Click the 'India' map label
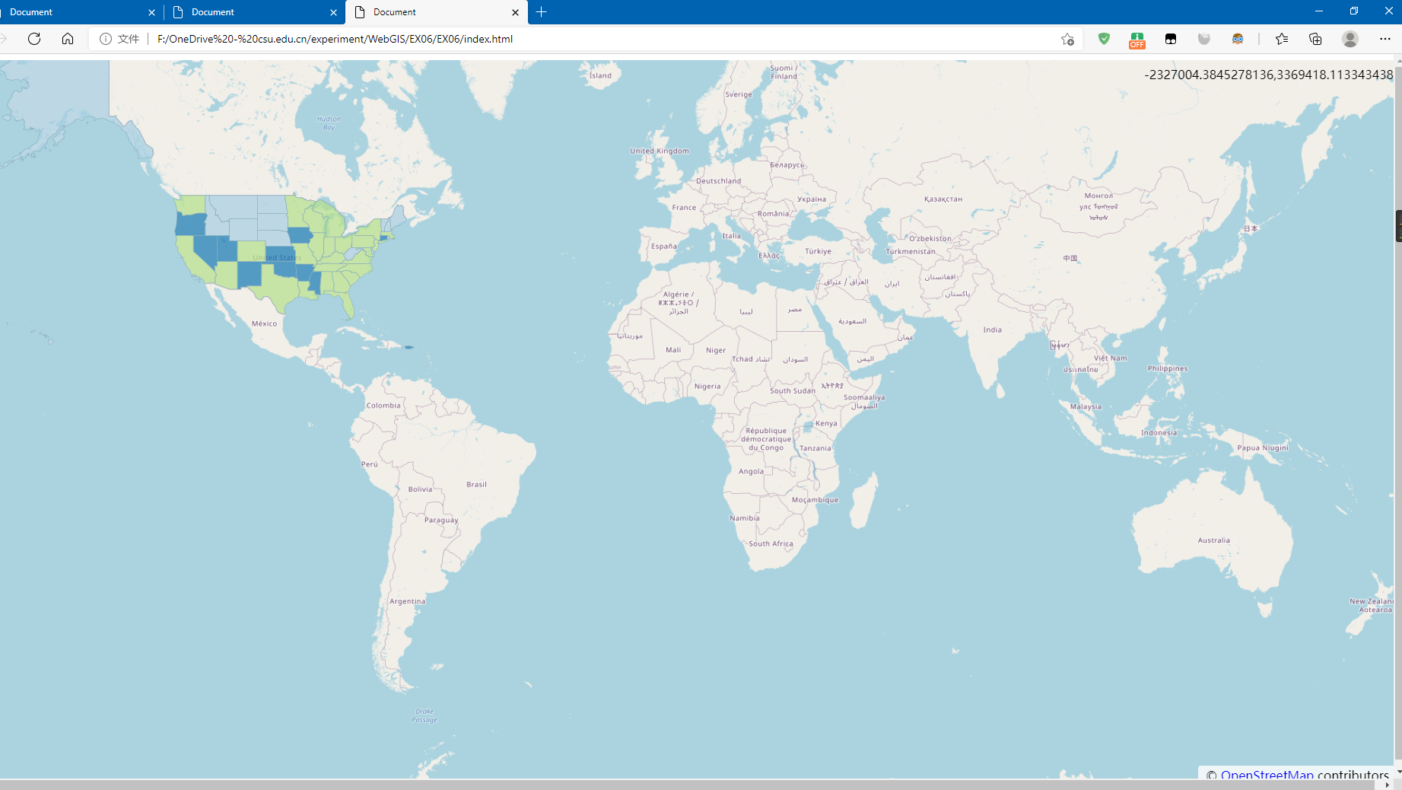The height and width of the screenshot is (790, 1402). pyautogui.click(x=992, y=330)
